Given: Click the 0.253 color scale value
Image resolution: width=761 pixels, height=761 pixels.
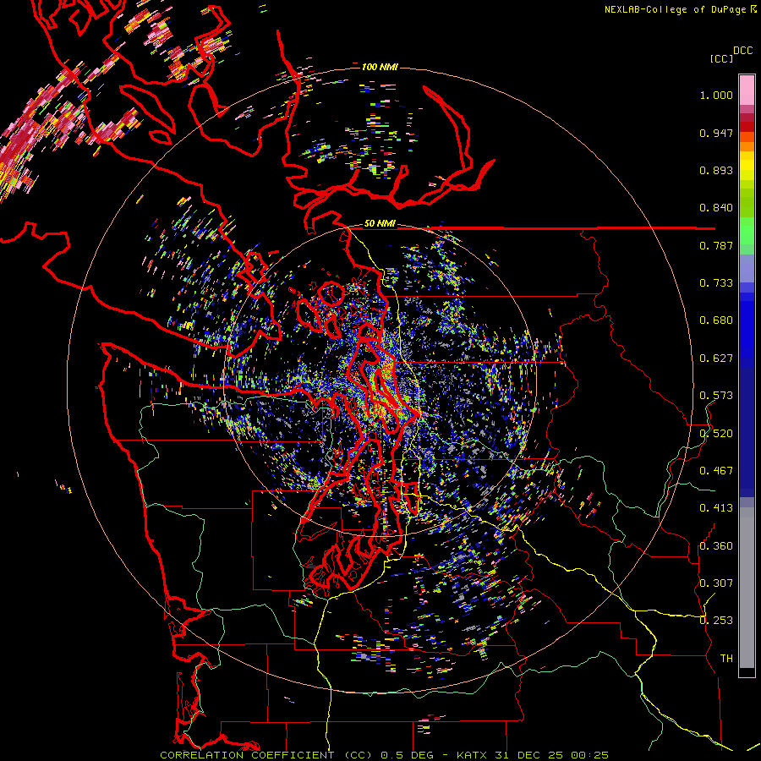Looking at the screenshot, I should [716, 621].
